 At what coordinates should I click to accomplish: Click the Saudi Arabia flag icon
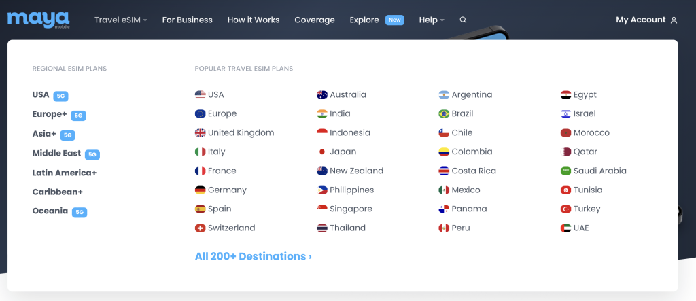tap(565, 171)
